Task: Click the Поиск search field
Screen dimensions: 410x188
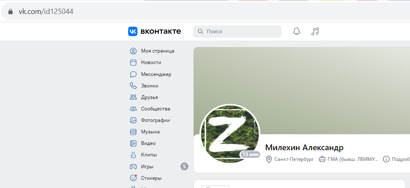Action: coord(237,32)
